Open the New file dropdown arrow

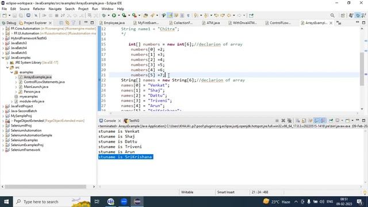tap(9, 16)
